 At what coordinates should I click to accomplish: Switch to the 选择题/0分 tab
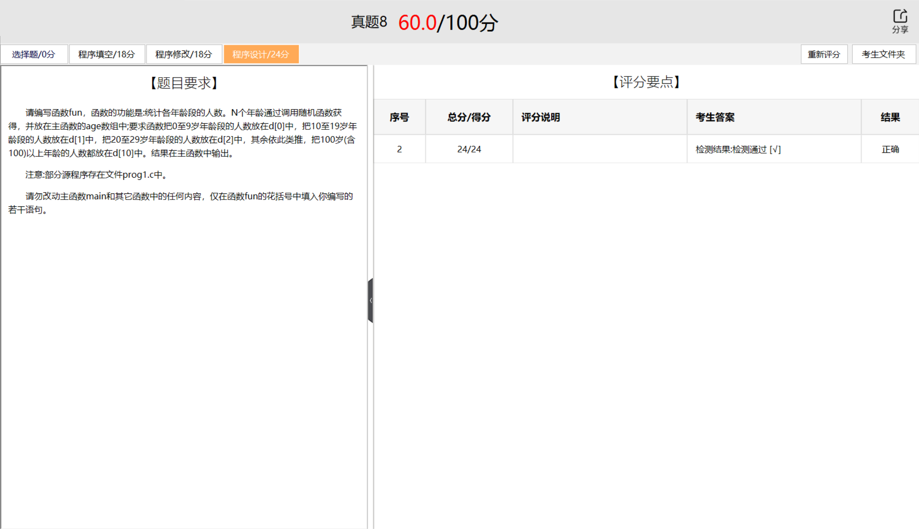pos(34,54)
